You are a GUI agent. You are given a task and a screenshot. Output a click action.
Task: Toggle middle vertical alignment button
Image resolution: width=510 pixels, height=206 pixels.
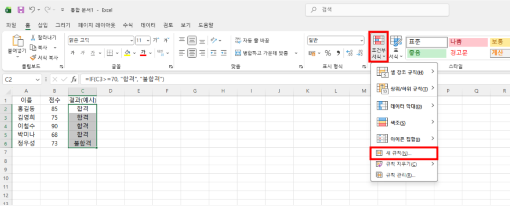click(192, 40)
